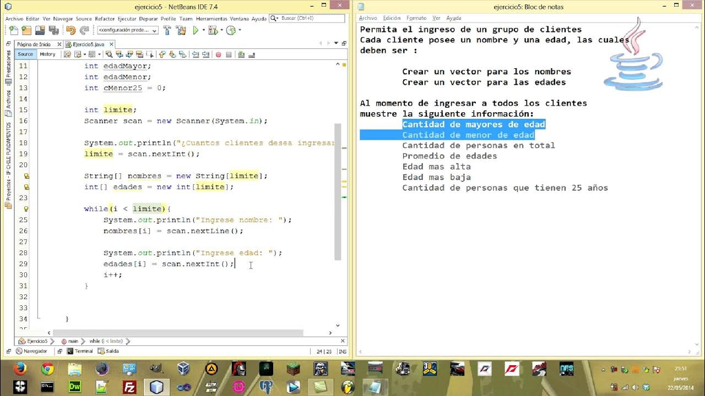Open the Archivo menu in NetBeans
The image size is (705, 396).
point(14,18)
